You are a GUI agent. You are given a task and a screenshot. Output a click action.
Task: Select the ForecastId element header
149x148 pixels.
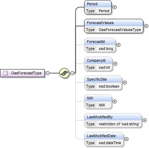(x=100, y=42)
